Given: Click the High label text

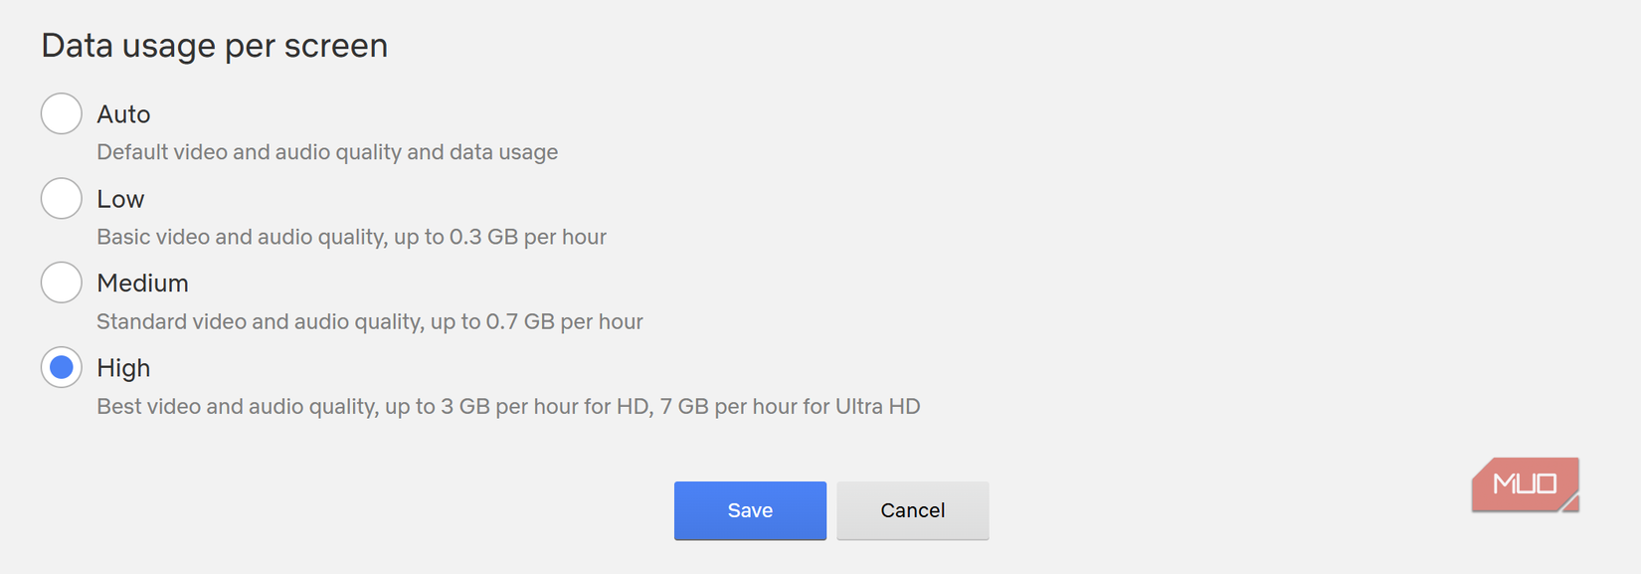Looking at the screenshot, I should (x=122, y=367).
